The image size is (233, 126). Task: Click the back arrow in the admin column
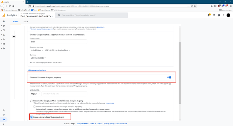[x=14, y=36]
